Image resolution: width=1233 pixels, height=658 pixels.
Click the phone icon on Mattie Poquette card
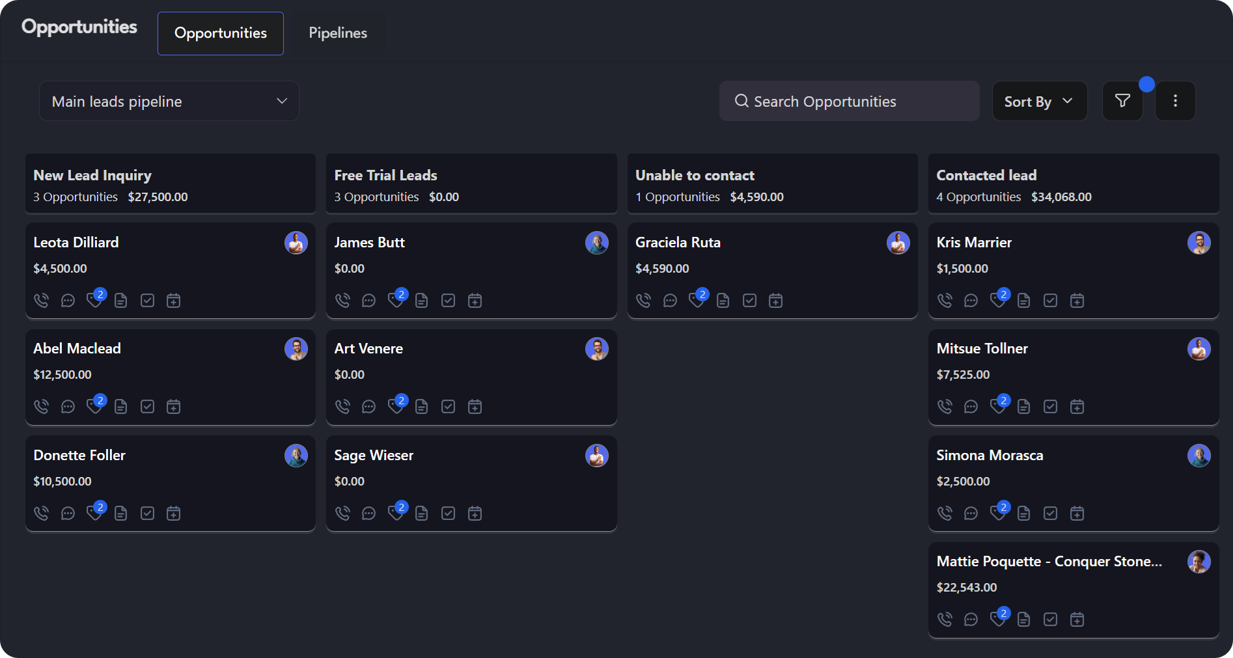pyautogui.click(x=945, y=620)
